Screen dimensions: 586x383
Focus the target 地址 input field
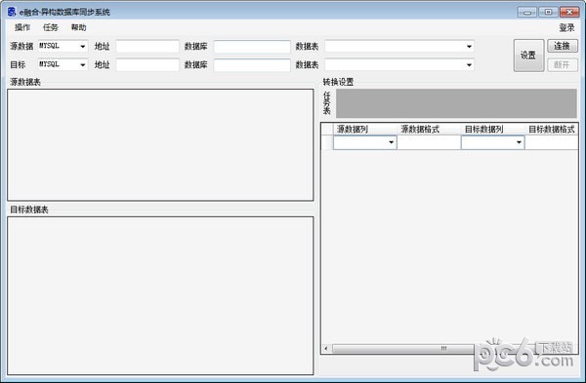(x=147, y=65)
